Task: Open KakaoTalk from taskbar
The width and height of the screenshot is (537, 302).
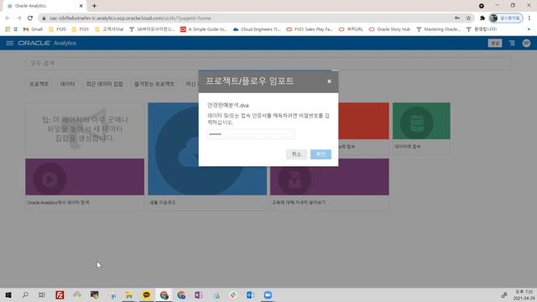Action: tap(147, 294)
